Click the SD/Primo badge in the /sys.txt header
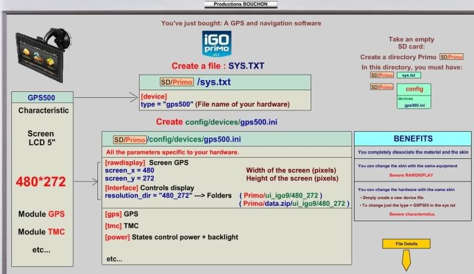The height and width of the screenshot is (274, 474). pyautogui.click(x=176, y=82)
